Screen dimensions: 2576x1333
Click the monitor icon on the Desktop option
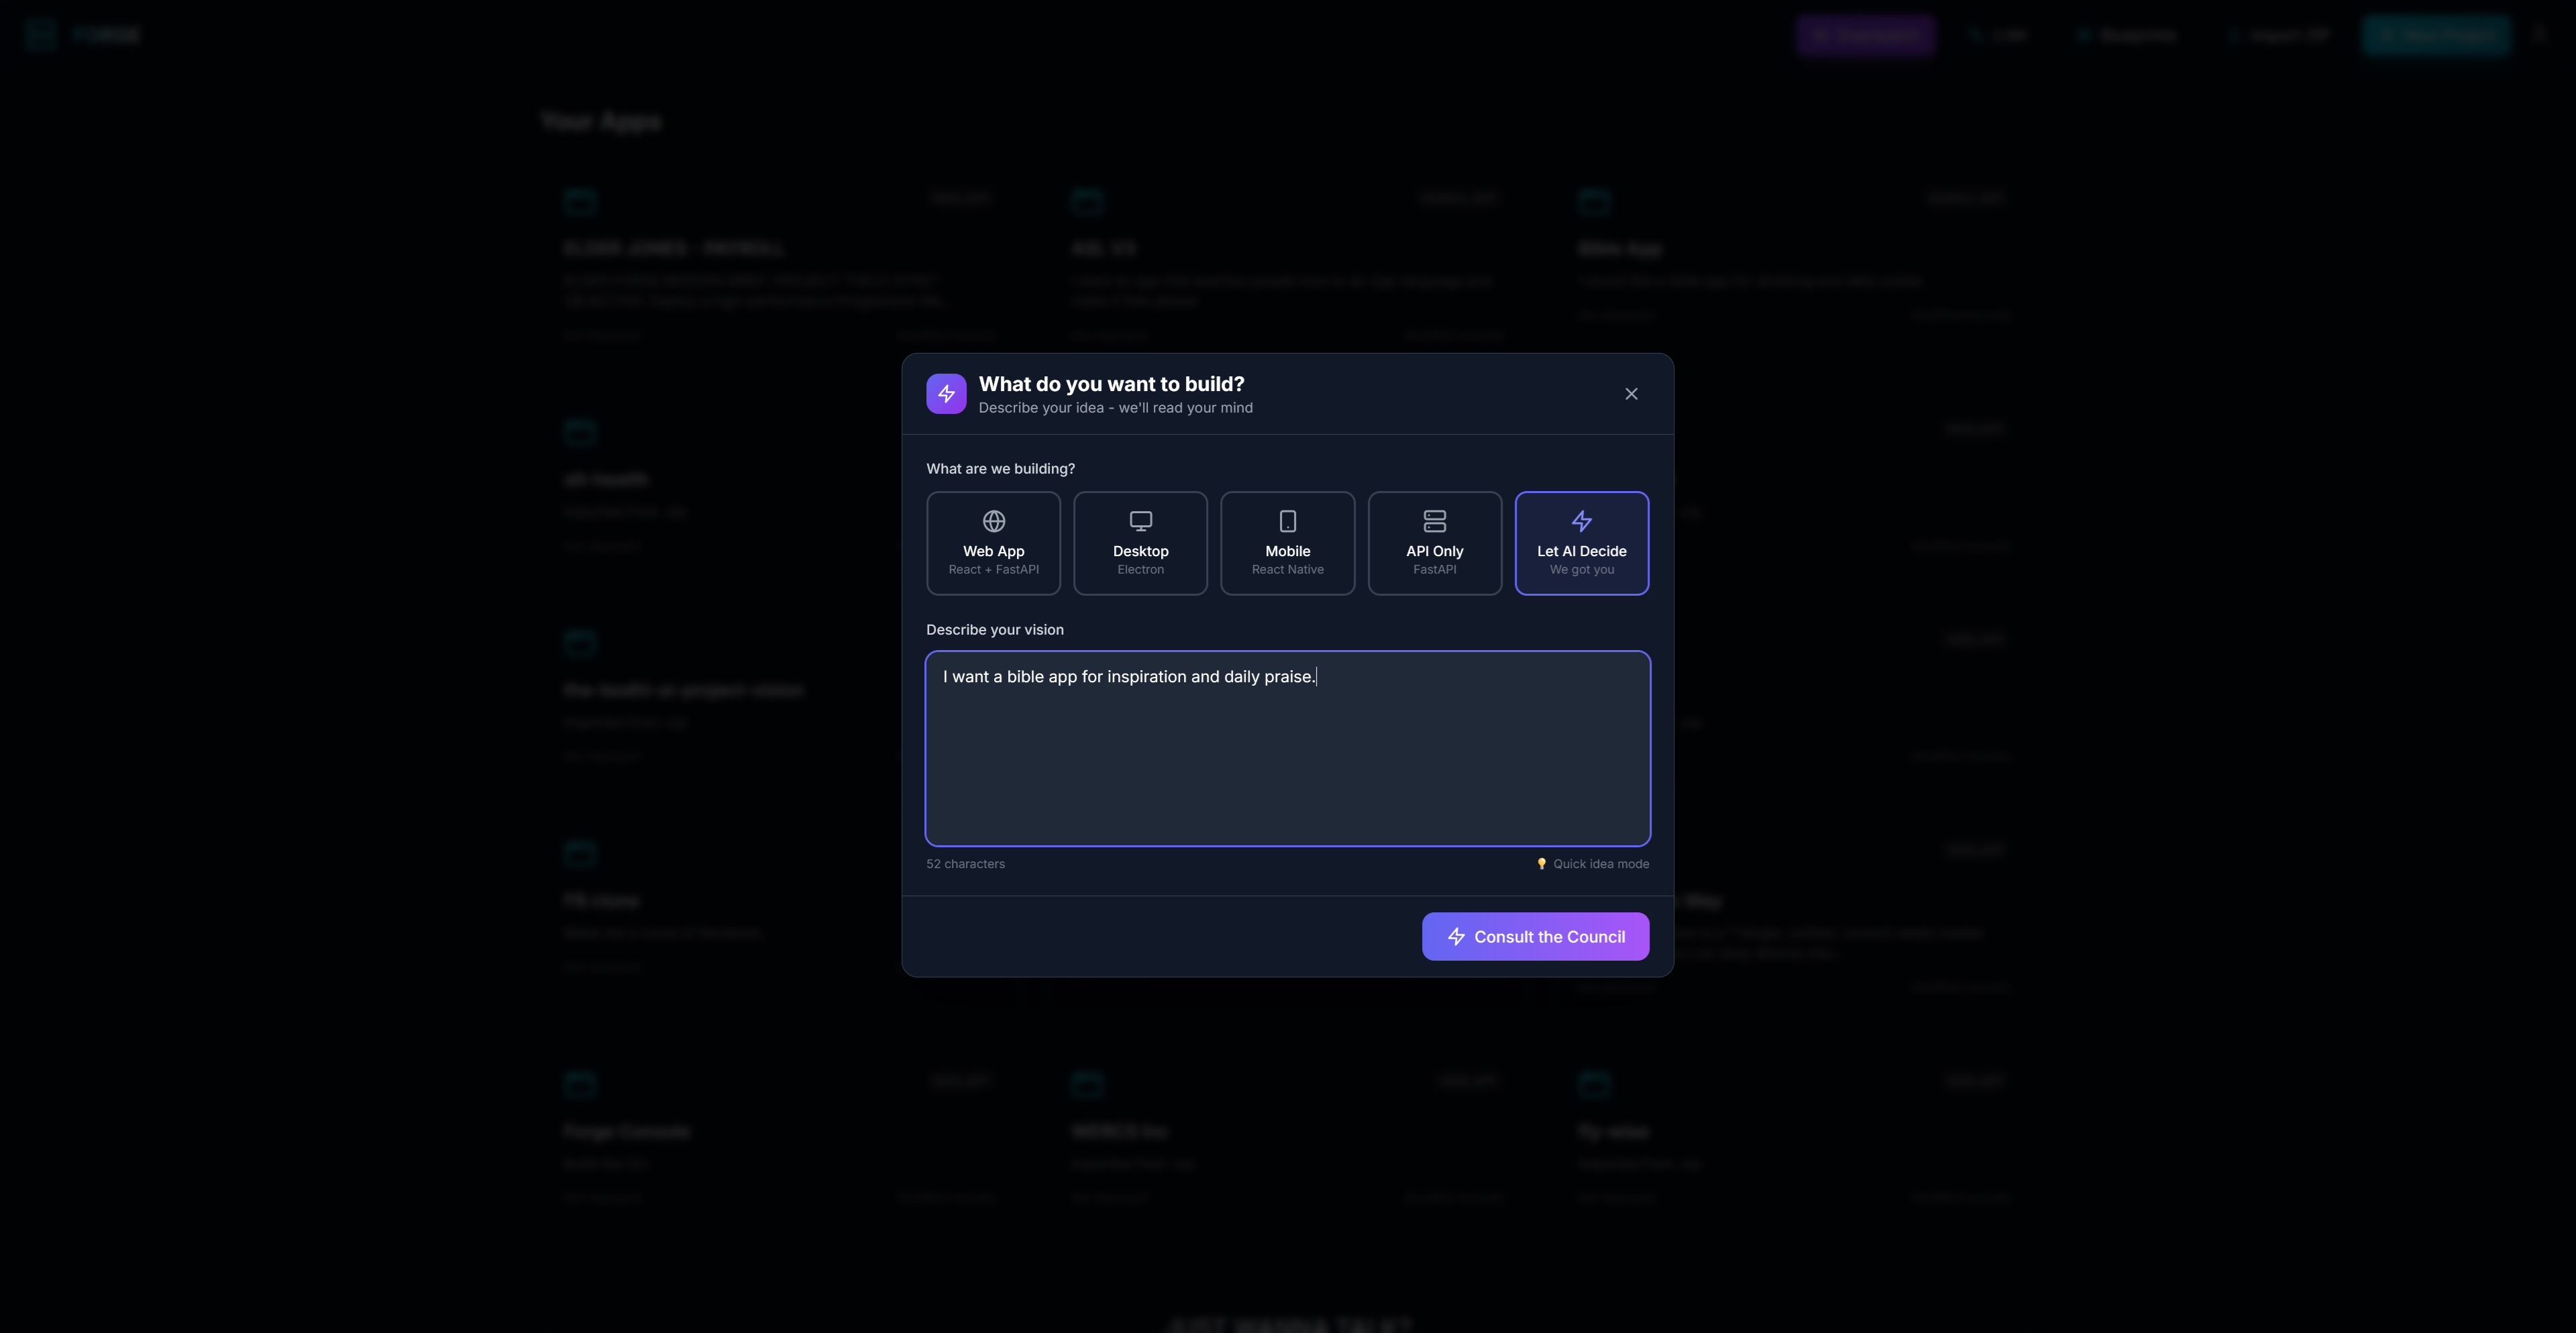click(1140, 521)
